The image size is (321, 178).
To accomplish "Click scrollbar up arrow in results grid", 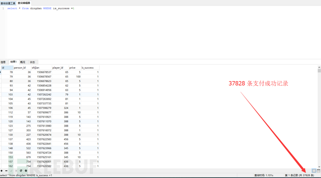I will [319, 67].
